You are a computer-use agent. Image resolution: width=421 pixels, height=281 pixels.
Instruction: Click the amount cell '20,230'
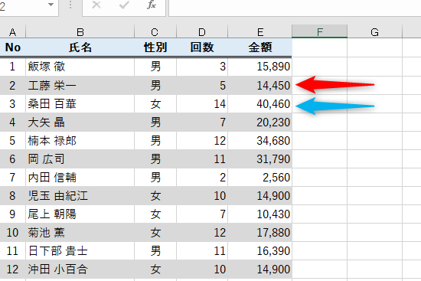tap(260, 123)
